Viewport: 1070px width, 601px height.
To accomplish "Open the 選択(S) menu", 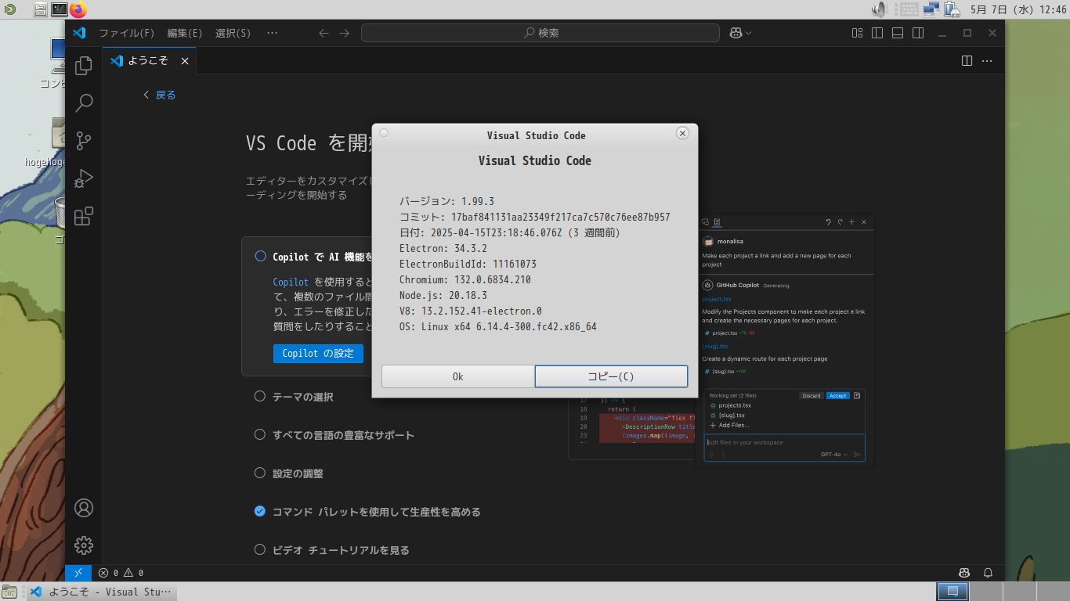I will 233,33.
